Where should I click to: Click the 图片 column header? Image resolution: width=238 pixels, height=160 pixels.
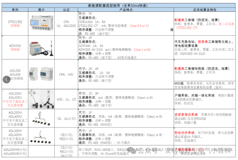pyautogui.click(x=41, y=10)
